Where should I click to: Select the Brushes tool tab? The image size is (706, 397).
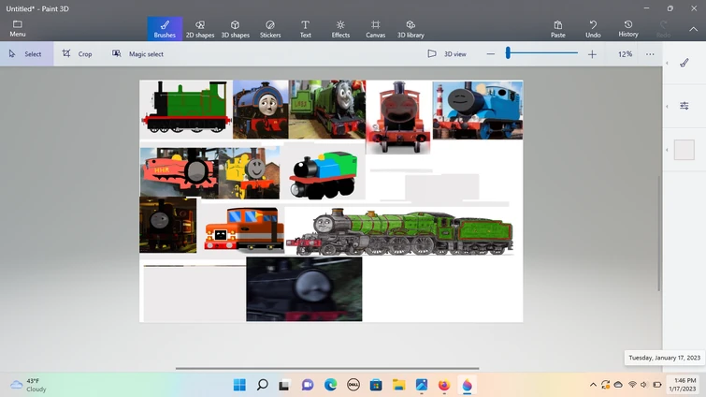pyautogui.click(x=165, y=28)
